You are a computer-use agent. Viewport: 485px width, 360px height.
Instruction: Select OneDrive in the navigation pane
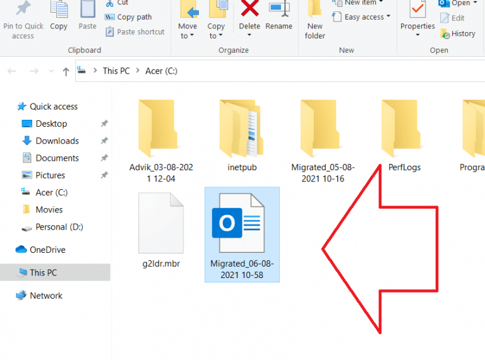point(40,250)
